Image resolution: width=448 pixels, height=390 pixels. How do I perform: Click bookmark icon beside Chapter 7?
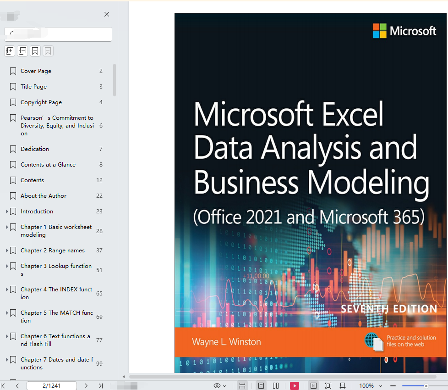coord(13,360)
